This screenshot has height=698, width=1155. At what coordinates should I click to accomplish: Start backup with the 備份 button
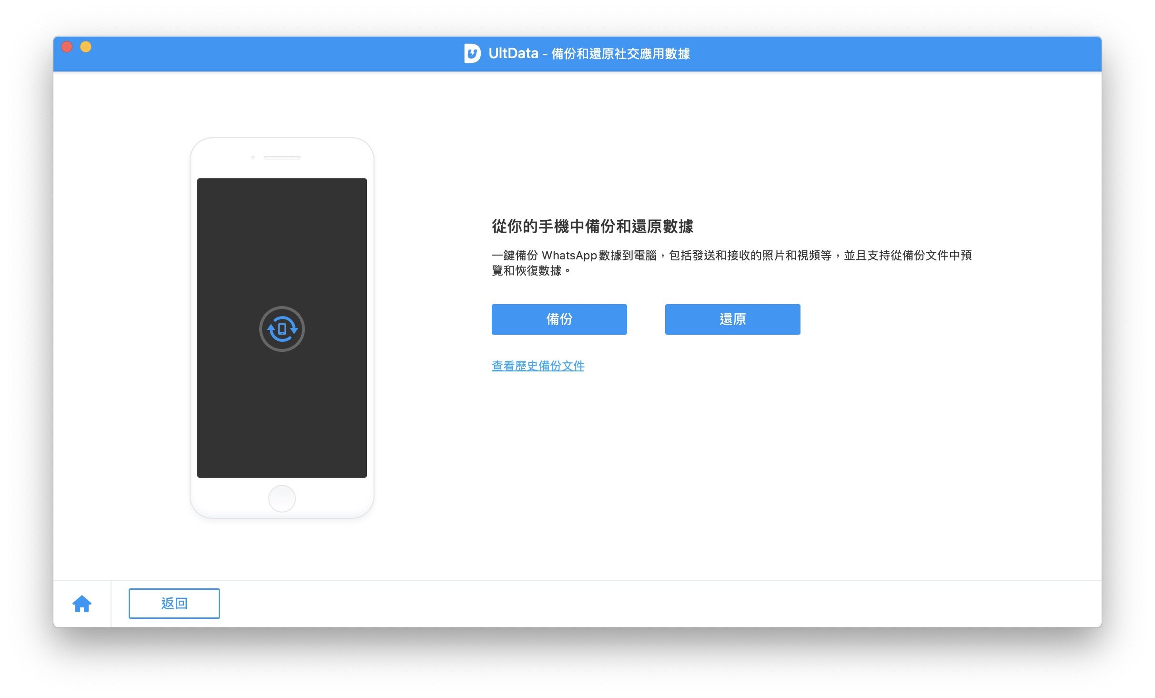[x=559, y=319]
